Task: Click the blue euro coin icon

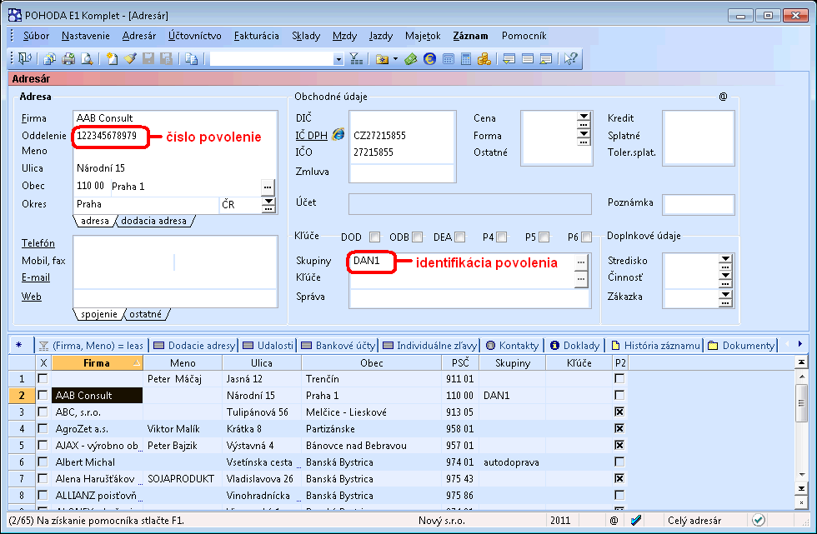Action: (429, 59)
